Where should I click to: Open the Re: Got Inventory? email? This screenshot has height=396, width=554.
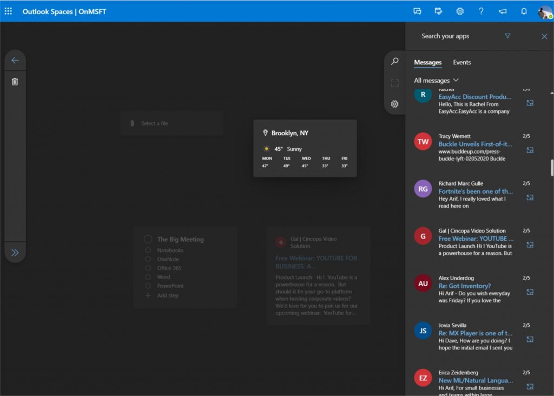point(464,286)
